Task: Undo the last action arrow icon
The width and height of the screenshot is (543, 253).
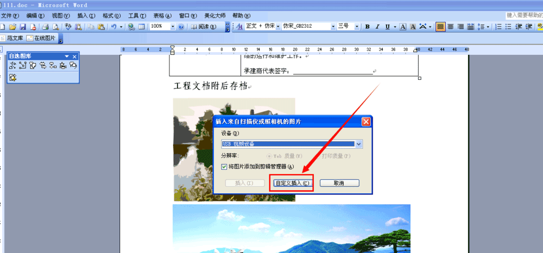Action: pos(113,27)
